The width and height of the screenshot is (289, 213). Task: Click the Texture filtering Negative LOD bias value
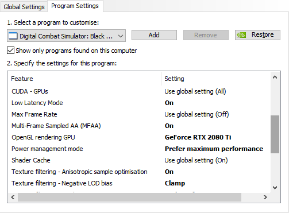[x=175, y=183]
